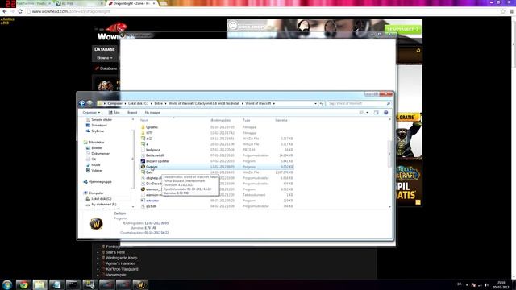The image size is (516, 290).
Task: Open the Organiser dropdown menu
Action: point(91,113)
